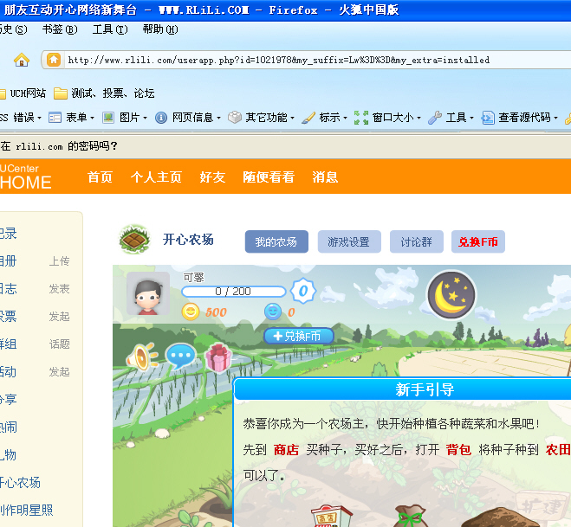
Task: Click the 窗口大小 resize toolbar icon
Action: coord(361,118)
